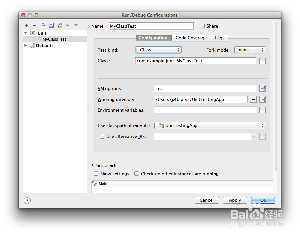Confirm settings with OK
This screenshot has height=234, width=300.
(x=263, y=200)
